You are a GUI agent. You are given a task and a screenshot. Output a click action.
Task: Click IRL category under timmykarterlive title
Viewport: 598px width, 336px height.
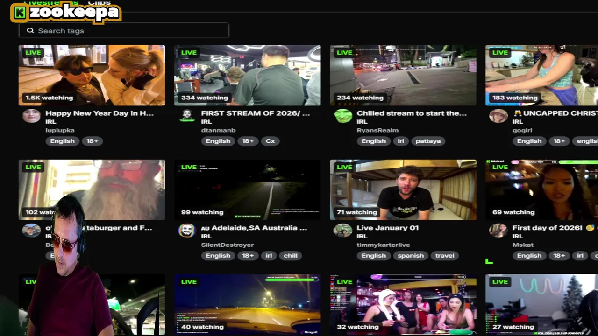click(362, 236)
